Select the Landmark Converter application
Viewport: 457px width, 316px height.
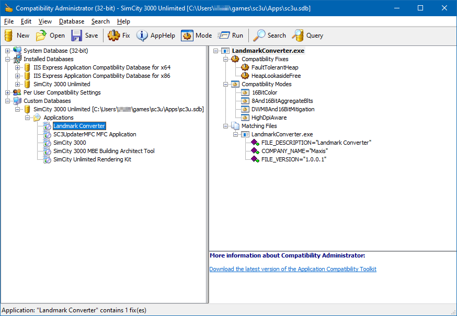pos(79,126)
